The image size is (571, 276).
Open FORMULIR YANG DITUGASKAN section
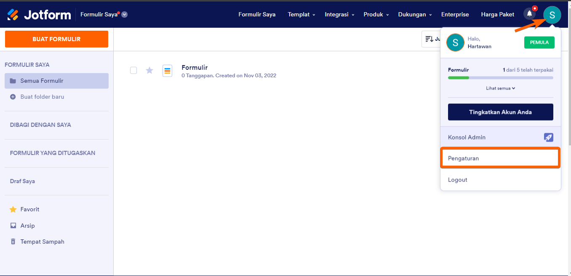click(53, 153)
